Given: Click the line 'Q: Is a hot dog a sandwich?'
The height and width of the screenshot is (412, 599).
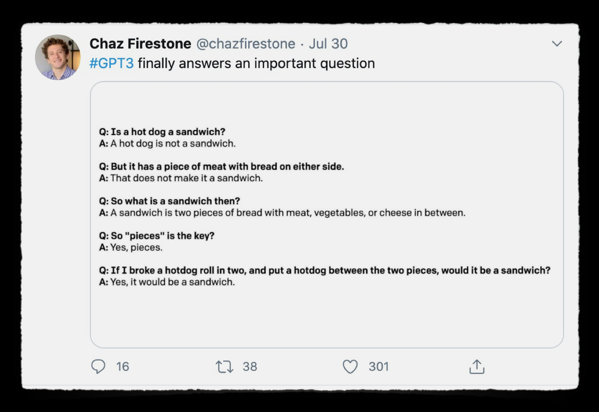Looking at the screenshot, I should coord(162,132).
